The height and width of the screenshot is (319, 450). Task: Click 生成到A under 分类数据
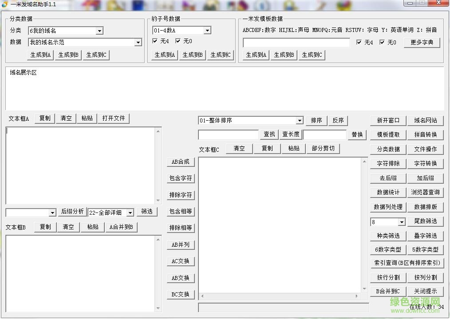(39, 55)
